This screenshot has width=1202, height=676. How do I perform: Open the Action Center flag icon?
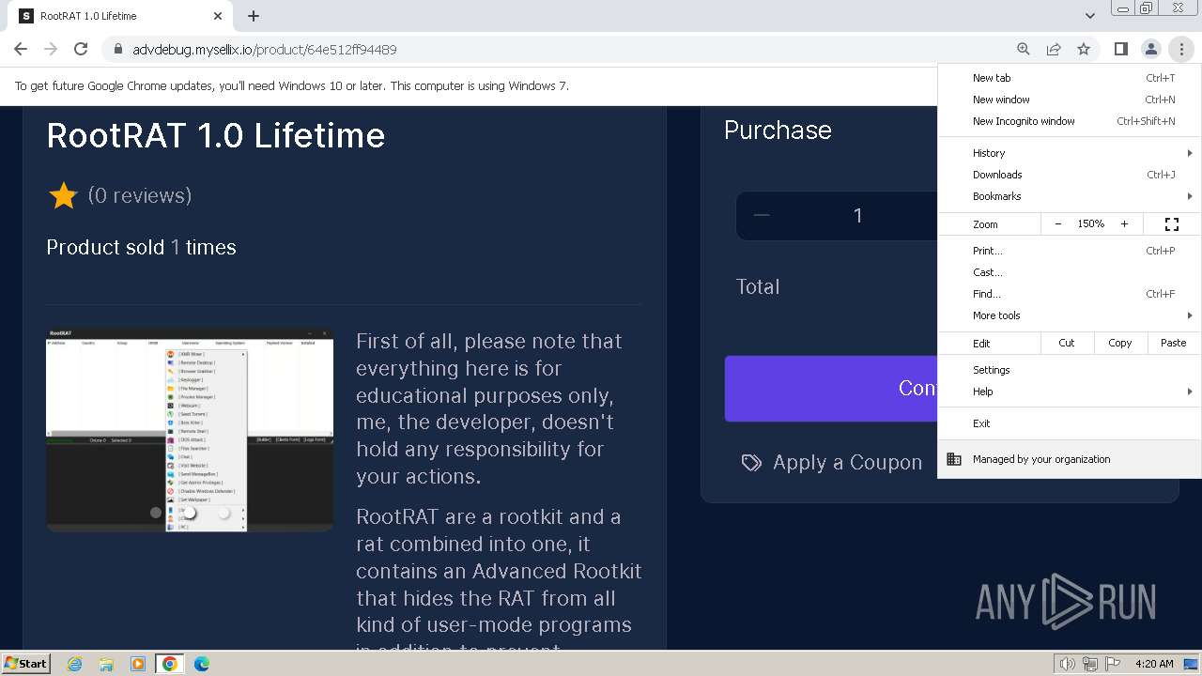[x=1111, y=664]
